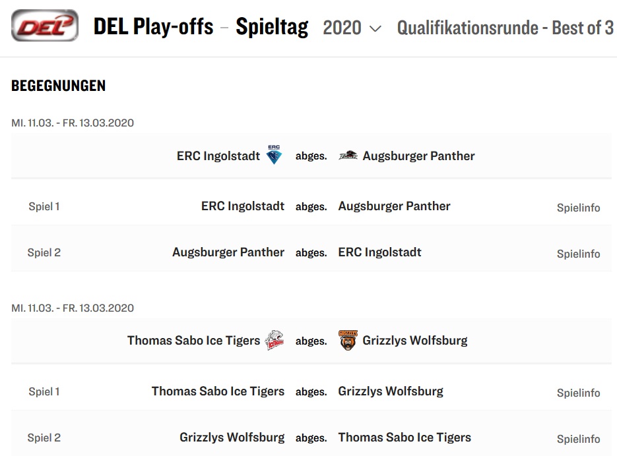The height and width of the screenshot is (456, 617).
Task: Click the Grizzlys Wolfsburg bear logo
Action: (348, 340)
